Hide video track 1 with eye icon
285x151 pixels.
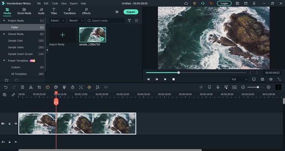point(16,124)
